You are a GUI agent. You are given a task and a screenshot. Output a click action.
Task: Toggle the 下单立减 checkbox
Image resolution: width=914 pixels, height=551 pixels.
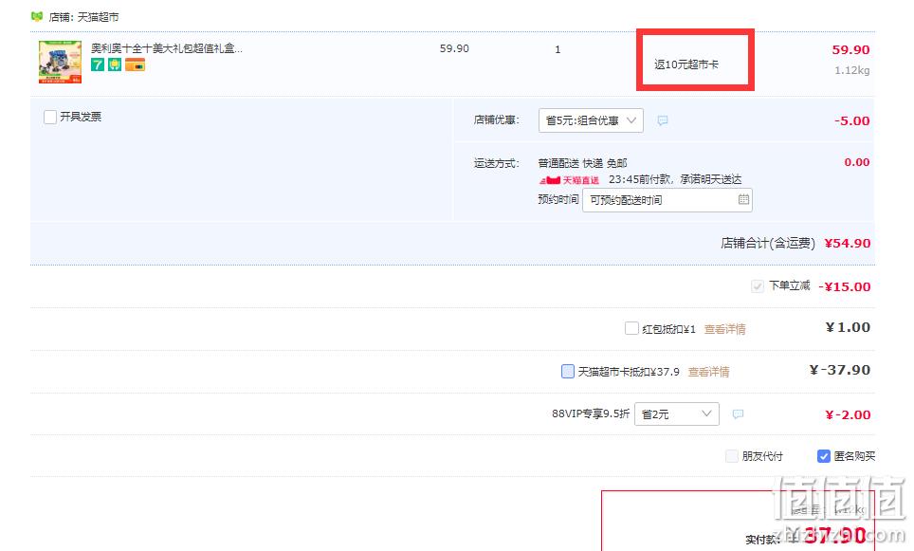click(x=758, y=286)
